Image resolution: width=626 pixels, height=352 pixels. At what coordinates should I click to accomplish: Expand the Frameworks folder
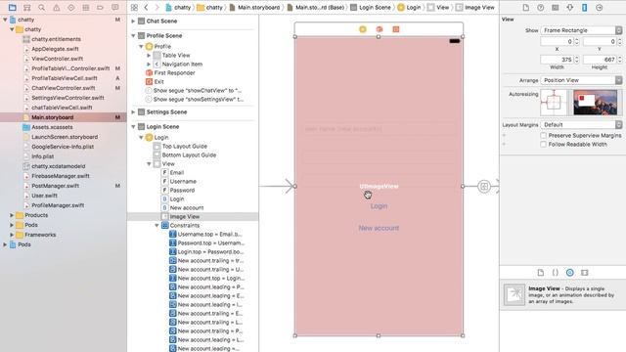(12, 235)
